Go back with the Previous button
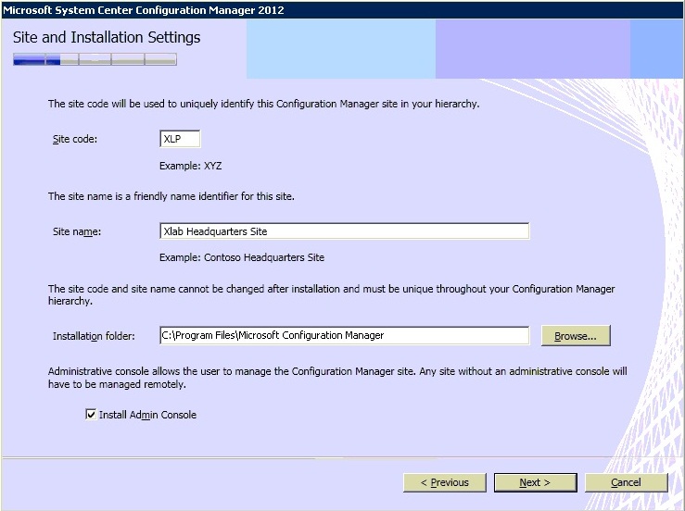Viewport: 685px width, 511px height. [444, 482]
